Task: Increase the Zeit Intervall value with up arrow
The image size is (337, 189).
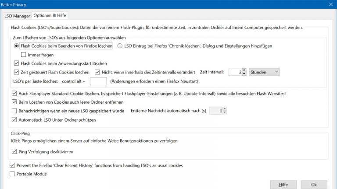Action: pos(244,70)
